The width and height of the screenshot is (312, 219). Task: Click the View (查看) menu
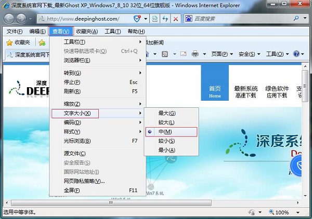coord(61,31)
